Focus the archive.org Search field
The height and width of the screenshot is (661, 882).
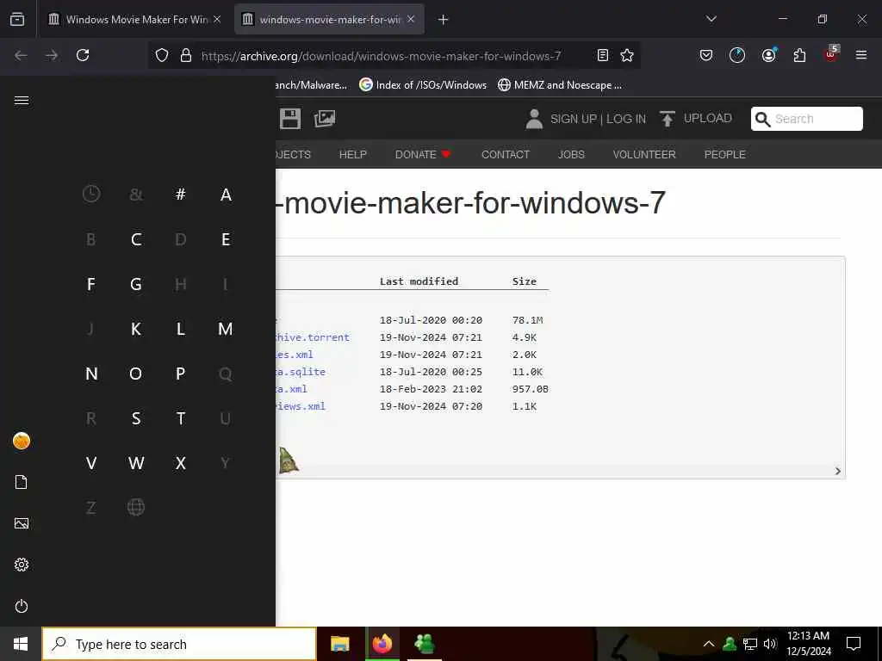pos(806,119)
